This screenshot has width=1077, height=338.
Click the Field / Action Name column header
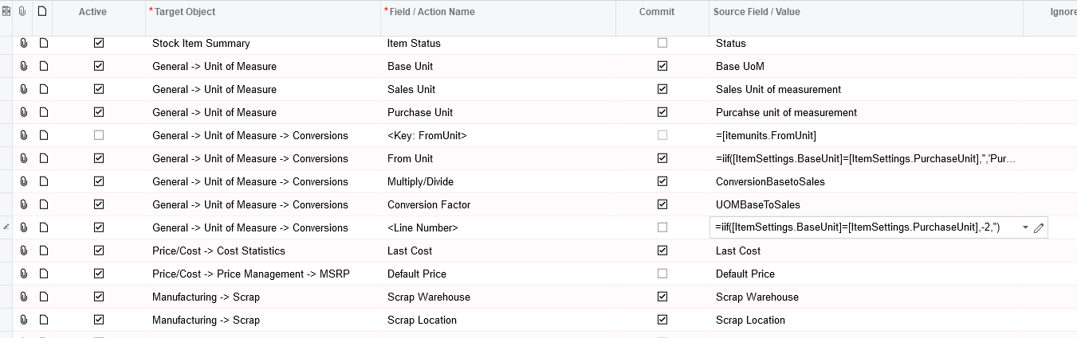pyautogui.click(x=432, y=12)
